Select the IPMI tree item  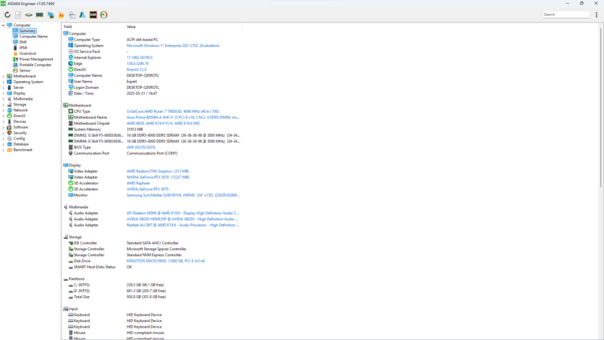(x=23, y=48)
